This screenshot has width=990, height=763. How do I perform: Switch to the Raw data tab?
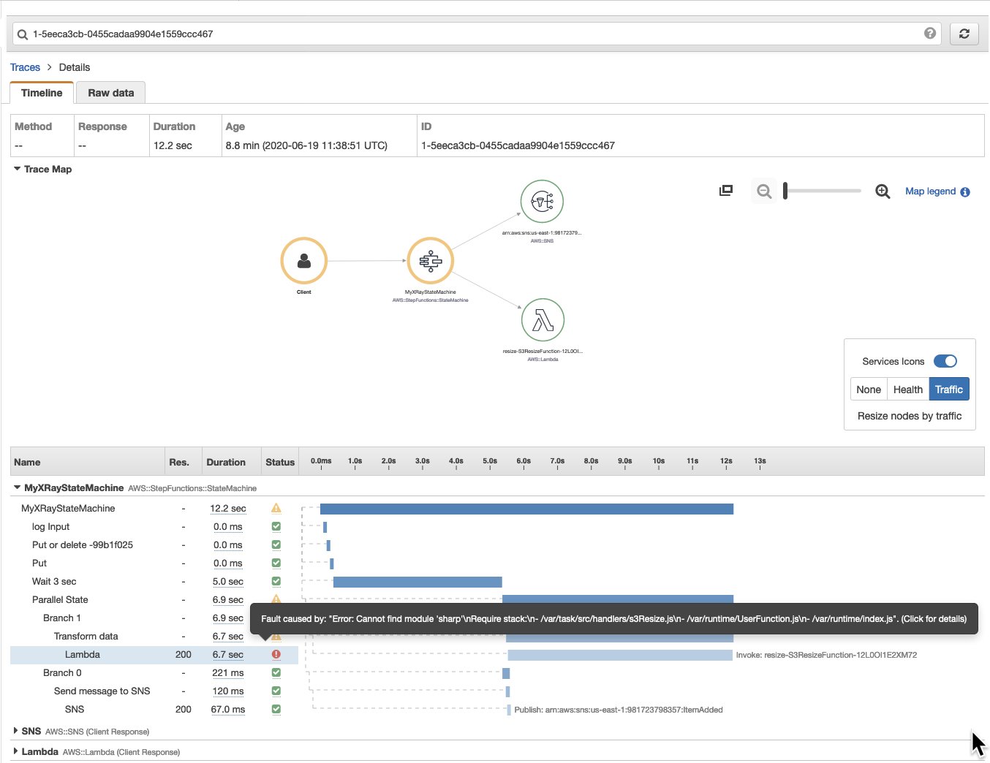(111, 93)
